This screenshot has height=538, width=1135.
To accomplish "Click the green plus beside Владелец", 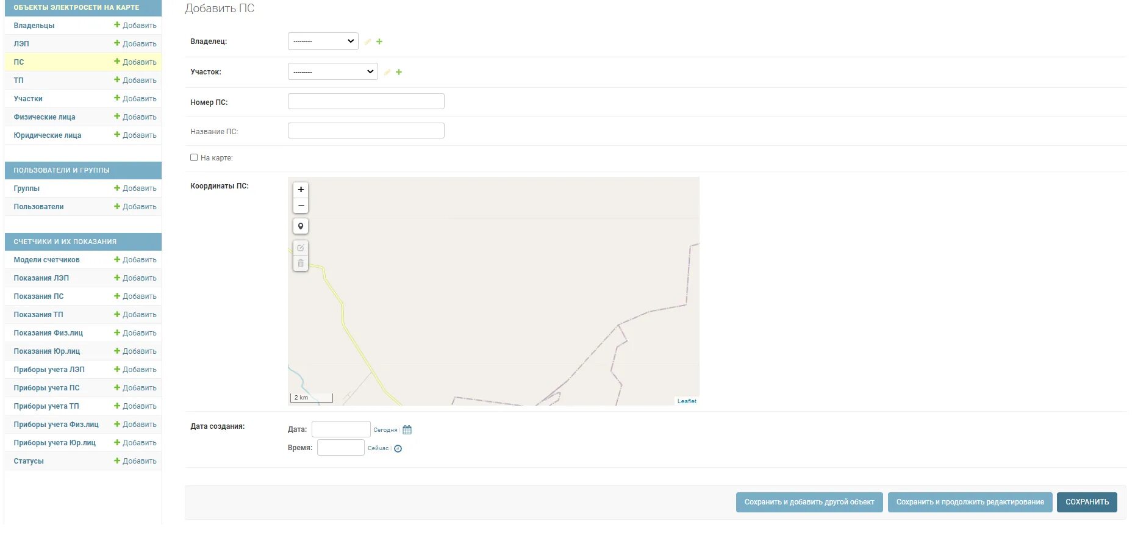I will [379, 41].
